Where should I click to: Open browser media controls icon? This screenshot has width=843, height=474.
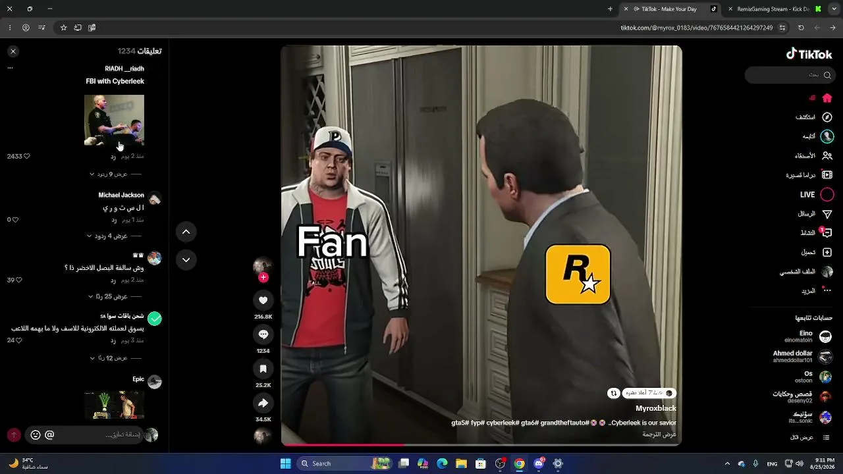click(x=42, y=28)
